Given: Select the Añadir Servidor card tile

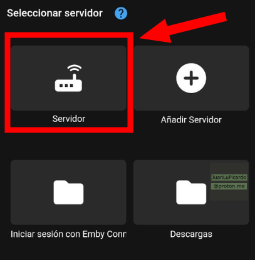Looking at the screenshot, I should click(191, 78).
